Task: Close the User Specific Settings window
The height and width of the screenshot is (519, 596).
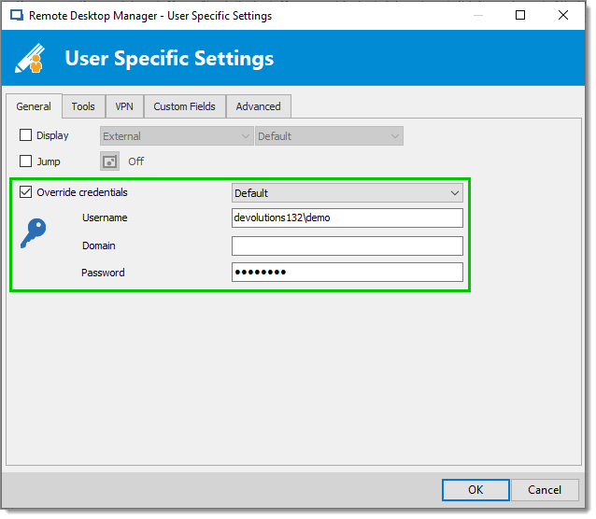Action: point(563,15)
